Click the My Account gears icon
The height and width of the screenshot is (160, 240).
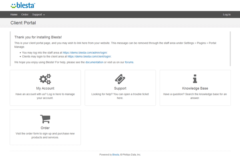click(45, 79)
